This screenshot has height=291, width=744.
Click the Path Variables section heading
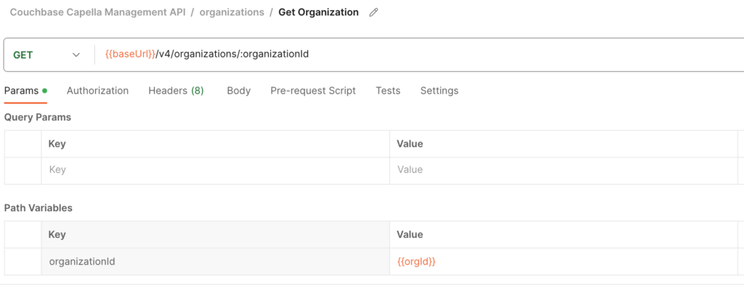click(39, 208)
